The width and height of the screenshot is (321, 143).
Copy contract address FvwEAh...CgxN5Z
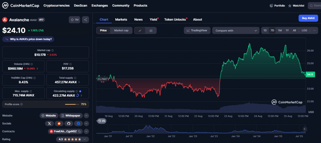point(80,131)
